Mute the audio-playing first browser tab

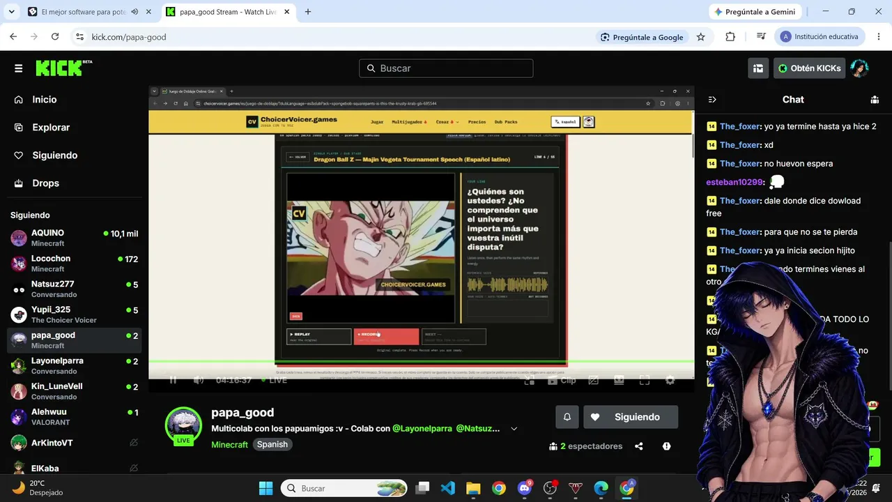coord(134,12)
